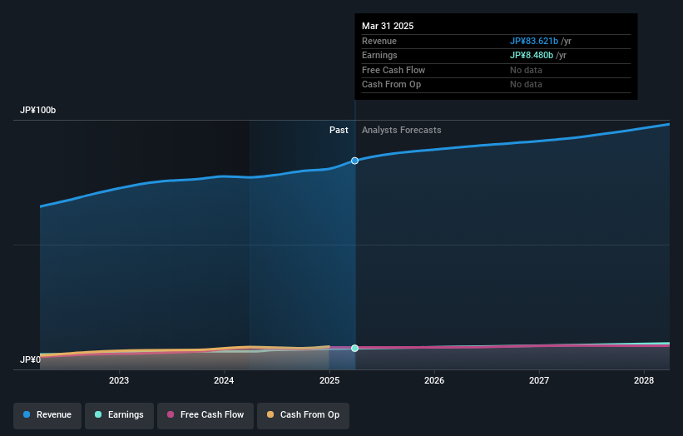Viewport: 683px width, 436px height.
Task: Click the JP¥8.480b earnings value
Action: coord(532,55)
